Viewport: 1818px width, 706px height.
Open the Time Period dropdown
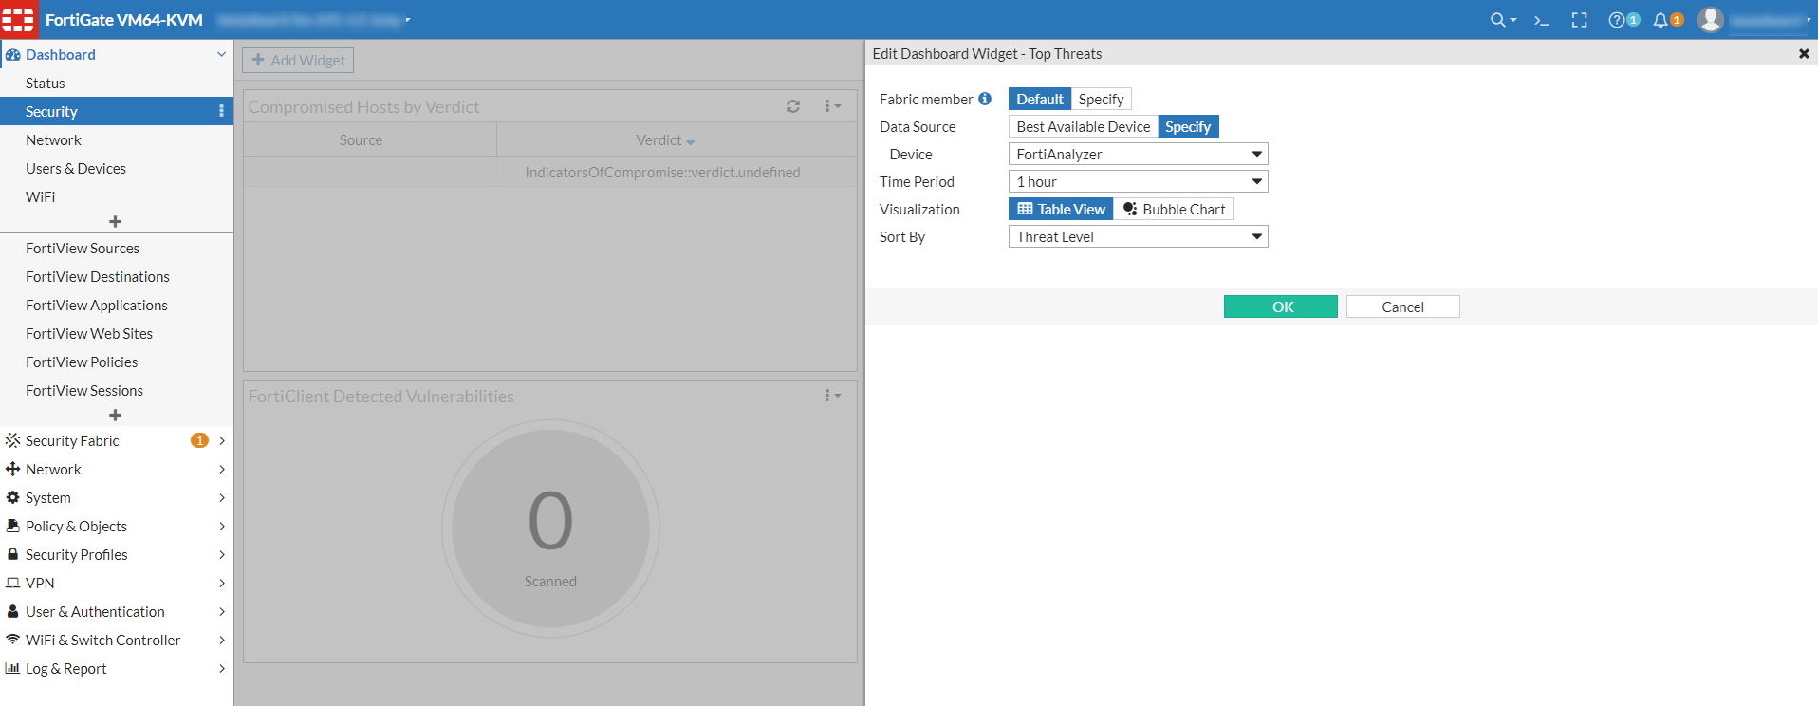pos(1138,181)
